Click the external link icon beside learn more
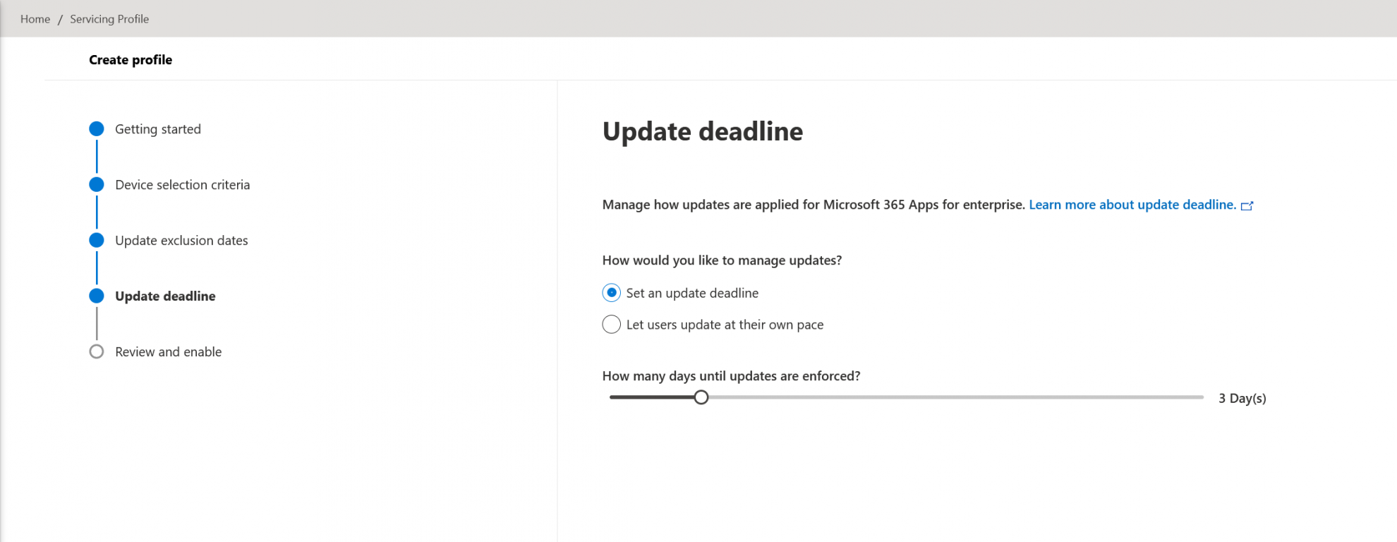Viewport: 1397px width, 542px height. (x=1248, y=205)
